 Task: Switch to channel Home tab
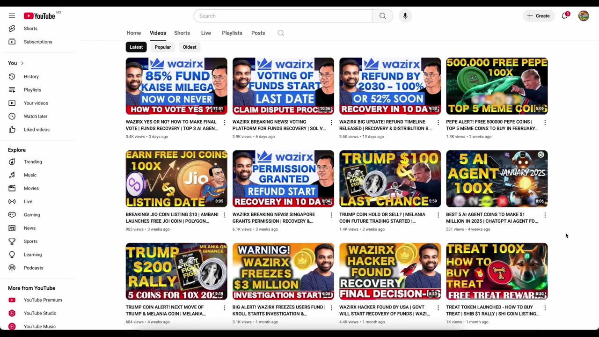[x=133, y=33]
